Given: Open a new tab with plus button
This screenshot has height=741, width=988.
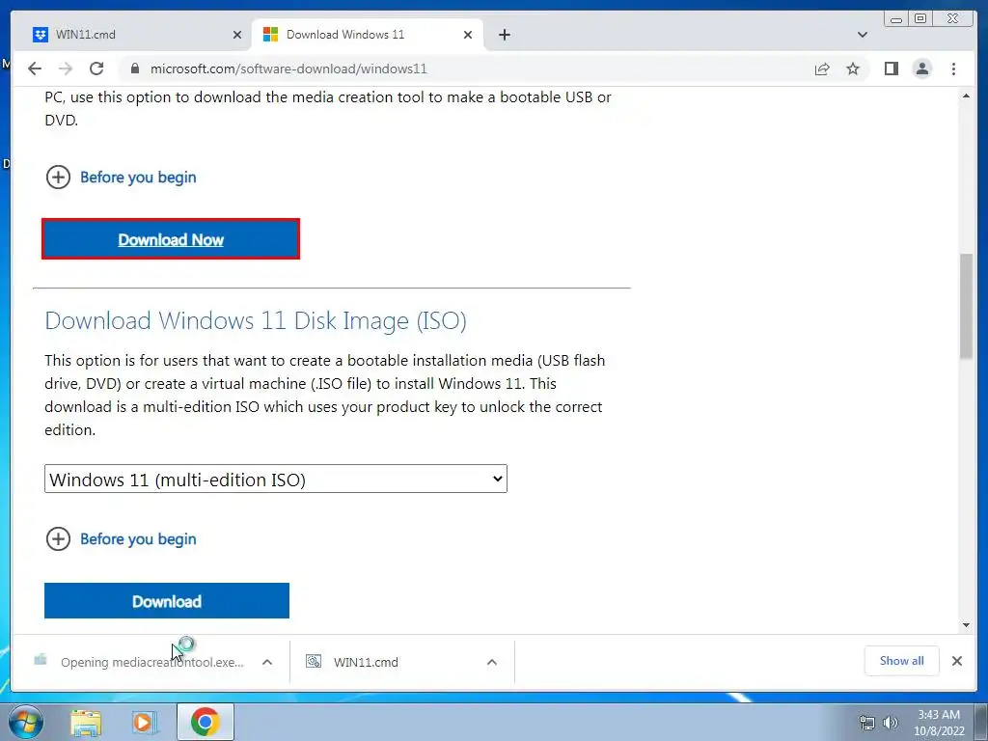Looking at the screenshot, I should [504, 35].
